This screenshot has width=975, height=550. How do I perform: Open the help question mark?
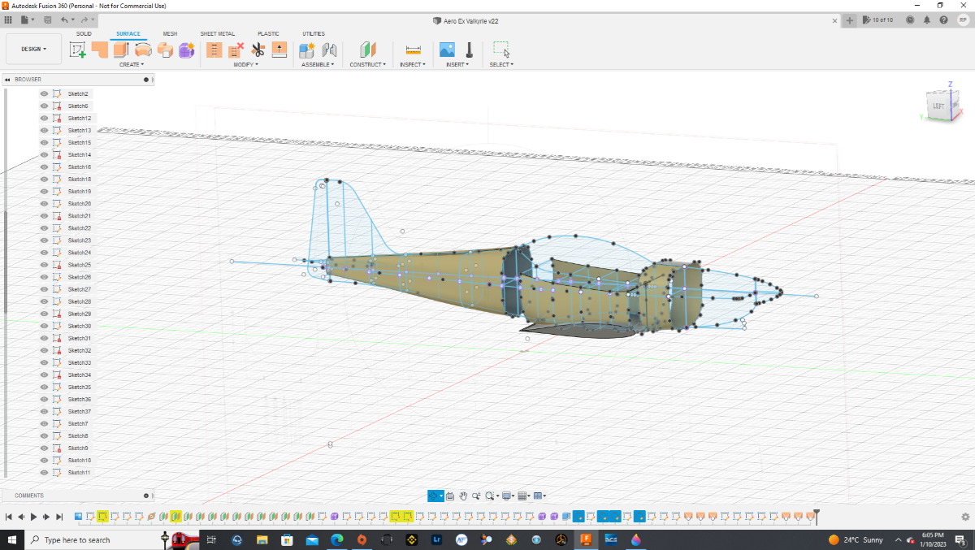(x=945, y=19)
